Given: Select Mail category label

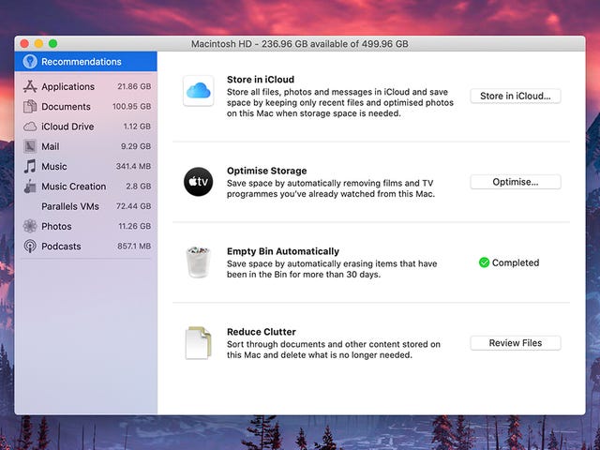Looking at the screenshot, I should coord(50,146).
